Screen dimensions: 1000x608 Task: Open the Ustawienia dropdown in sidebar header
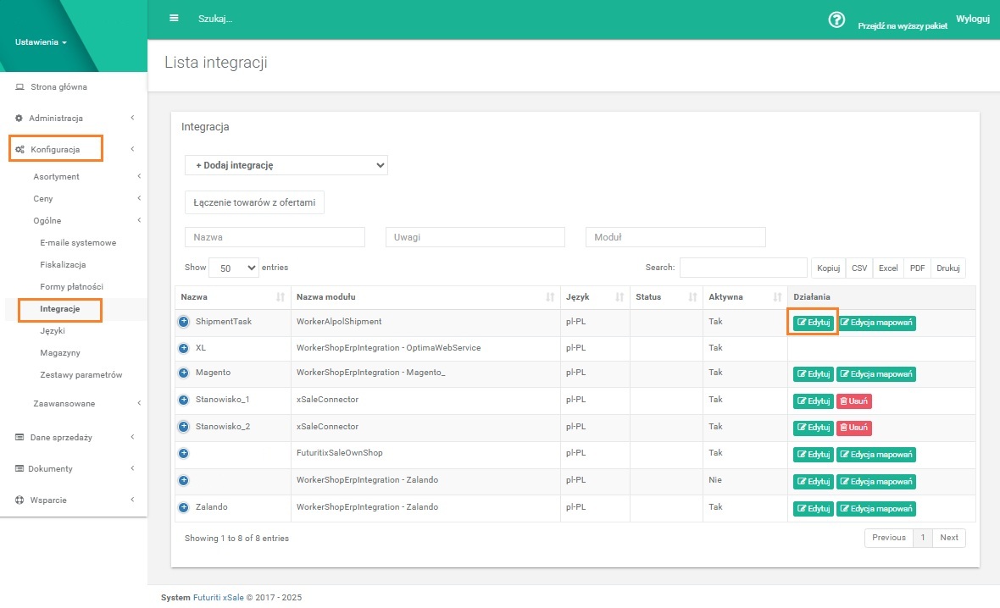pos(41,42)
